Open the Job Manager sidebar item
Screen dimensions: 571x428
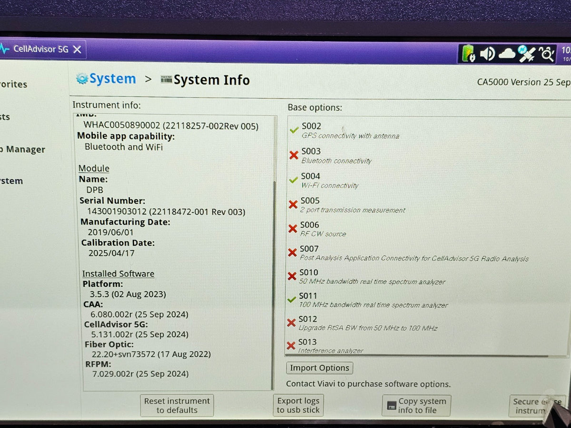pyautogui.click(x=22, y=149)
